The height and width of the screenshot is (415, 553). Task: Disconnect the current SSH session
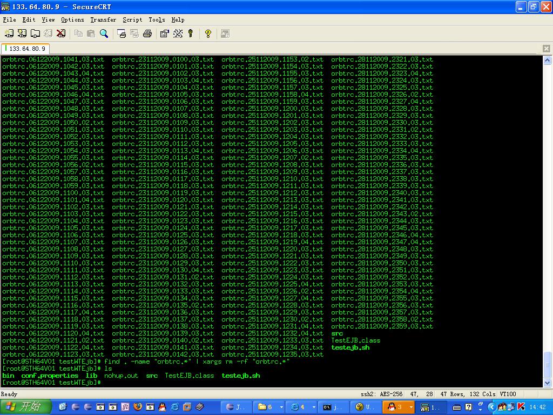point(60,33)
